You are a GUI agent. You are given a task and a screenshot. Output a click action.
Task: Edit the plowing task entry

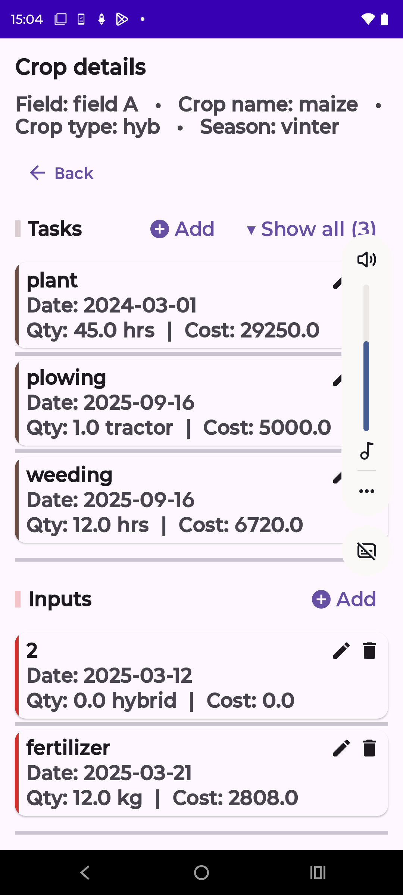tap(337, 381)
